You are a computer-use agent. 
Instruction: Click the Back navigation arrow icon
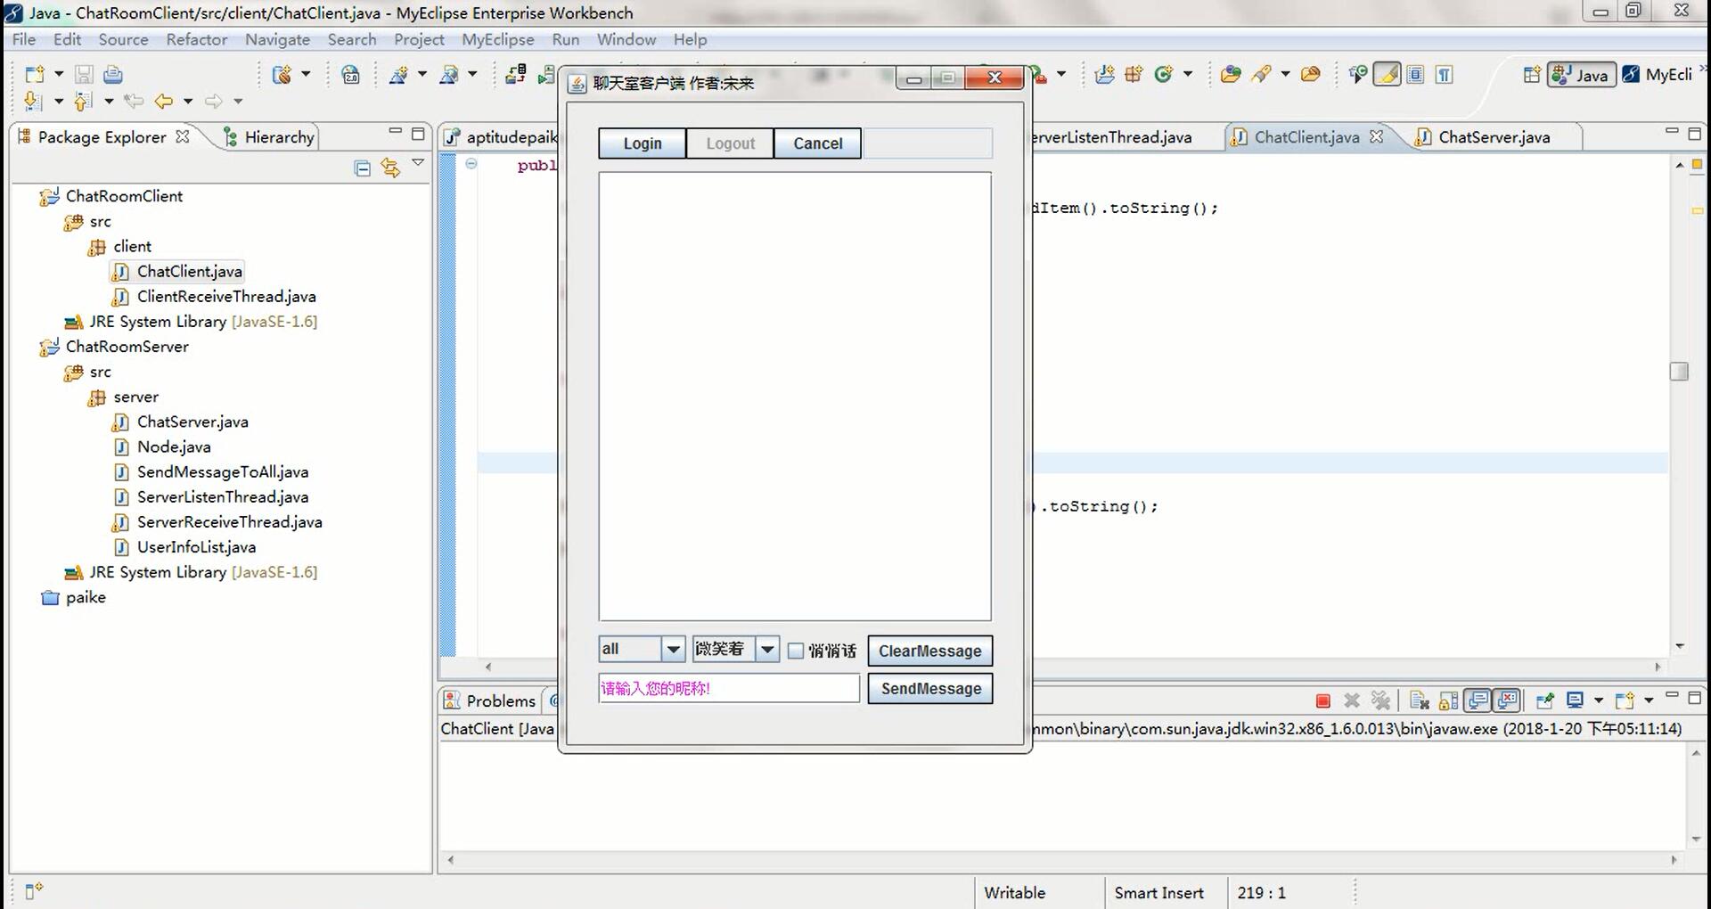point(164,102)
